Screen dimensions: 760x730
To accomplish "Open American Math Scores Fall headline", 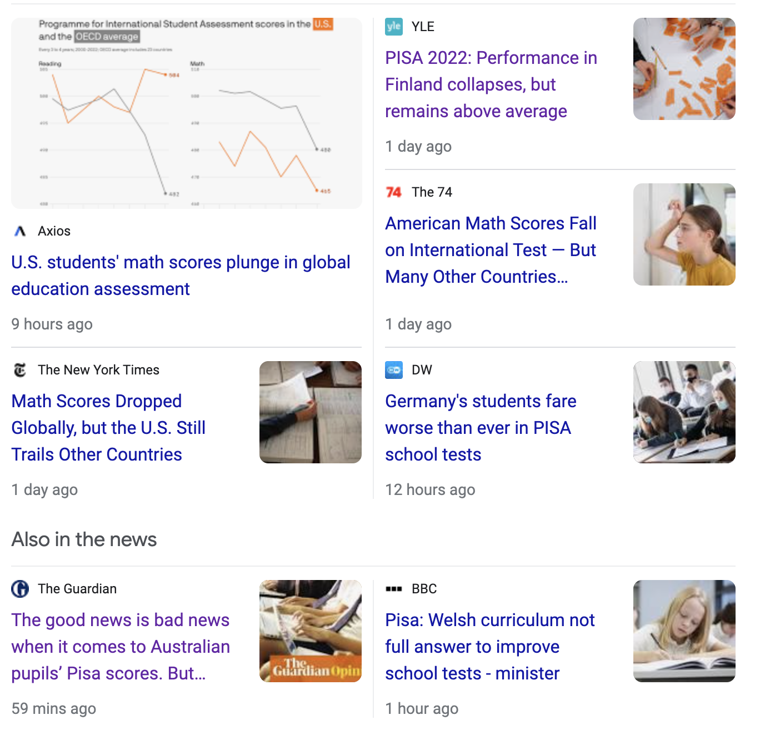I will [x=491, y=250].
